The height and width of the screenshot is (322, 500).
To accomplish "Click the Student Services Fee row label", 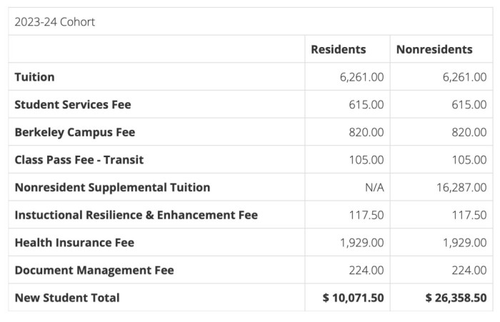I will (x=73, y=104).
